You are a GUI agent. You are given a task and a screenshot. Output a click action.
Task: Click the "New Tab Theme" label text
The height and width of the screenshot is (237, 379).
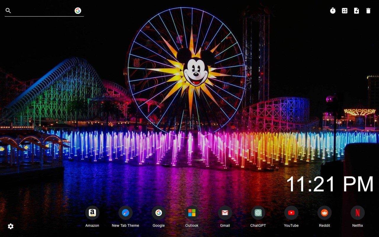pos(126,225)
